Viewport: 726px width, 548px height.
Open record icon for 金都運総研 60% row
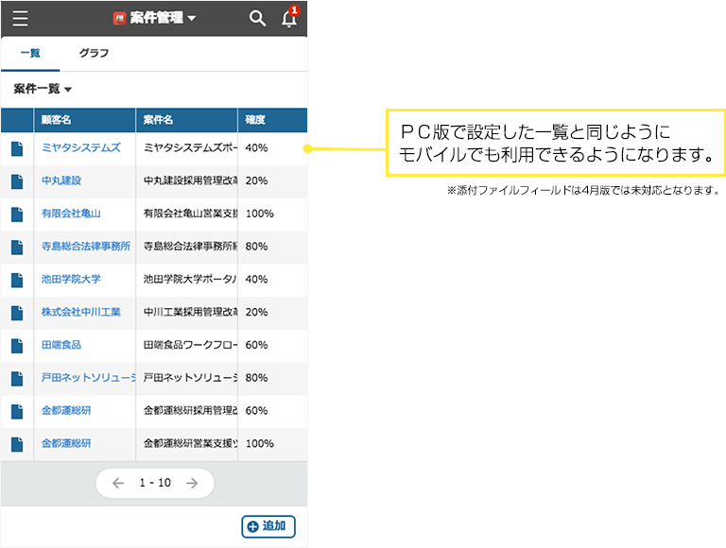click(x=17, y=411)
